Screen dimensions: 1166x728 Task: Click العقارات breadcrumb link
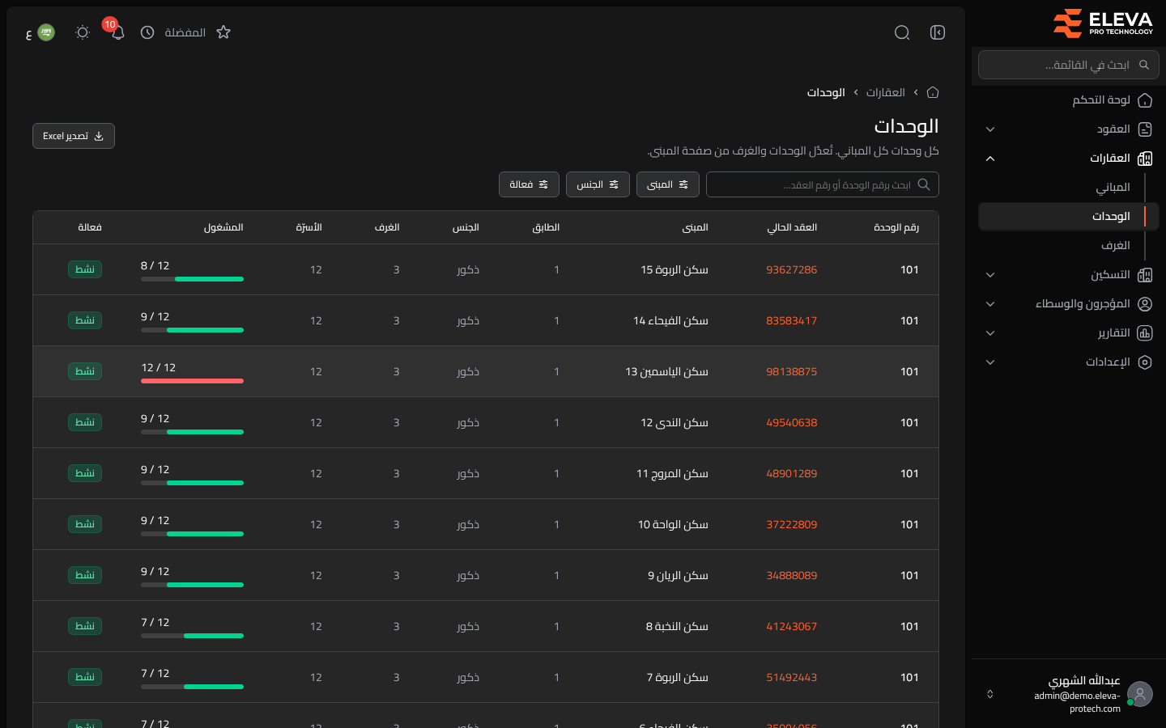(x=885, y=92)
